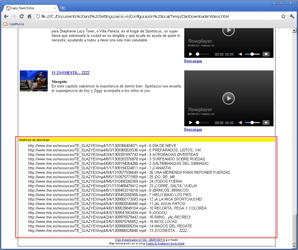Click the ZZZZ link in the download list
Viewport: 298px width, 250px height.
tap(183, 230)
